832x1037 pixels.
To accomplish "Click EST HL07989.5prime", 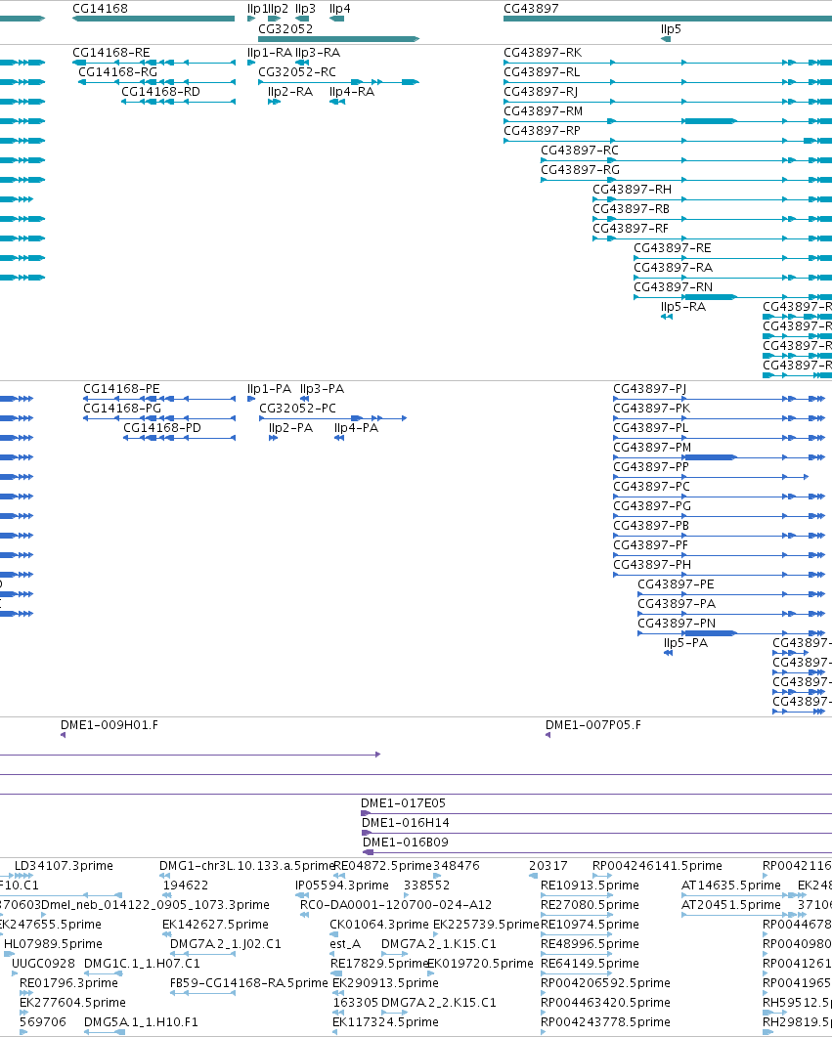I will pos(53,944).
